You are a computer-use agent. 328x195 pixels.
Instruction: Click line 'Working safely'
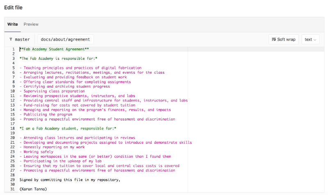click(x=36, y=152)
